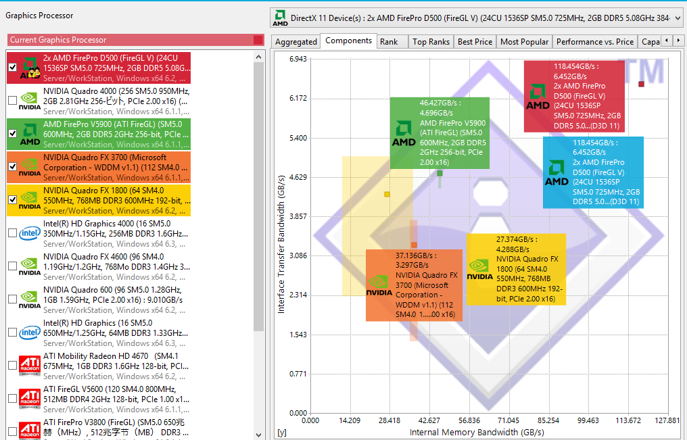Select the ATI FireGL V5600 list text
Image resolution: width=687 pixels, height=440 pixels.
coord(116,399)
